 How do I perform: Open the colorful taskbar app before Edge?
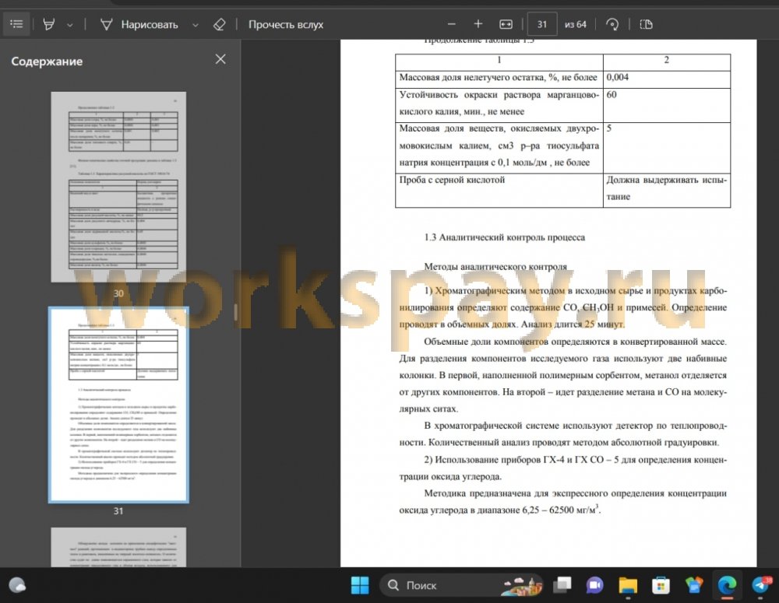pyautogui.click(x=694, y=585)
